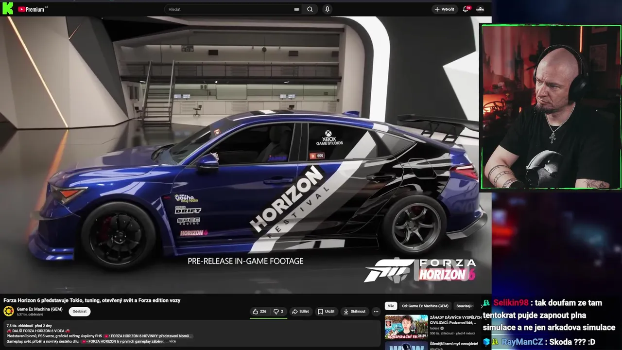
Task: Open the notifications bell
Action: click(466, 9)
